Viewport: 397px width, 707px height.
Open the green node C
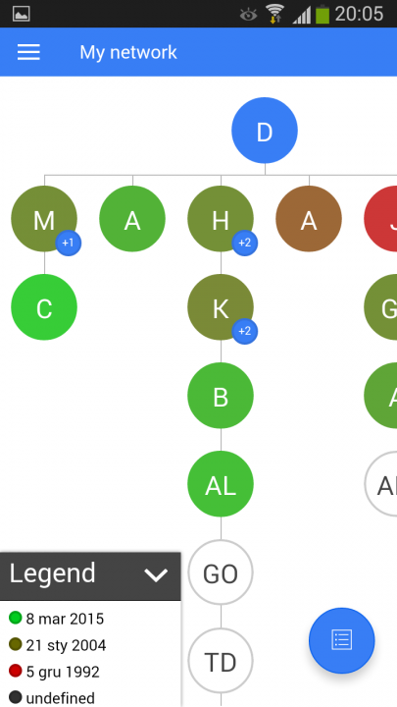click(x=44, y=307)
